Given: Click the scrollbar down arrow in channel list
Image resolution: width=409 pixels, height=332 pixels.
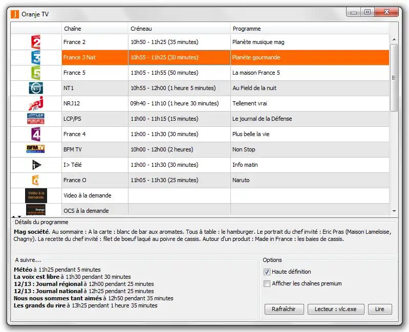Looking at the screenshot, I should (394, 211).
